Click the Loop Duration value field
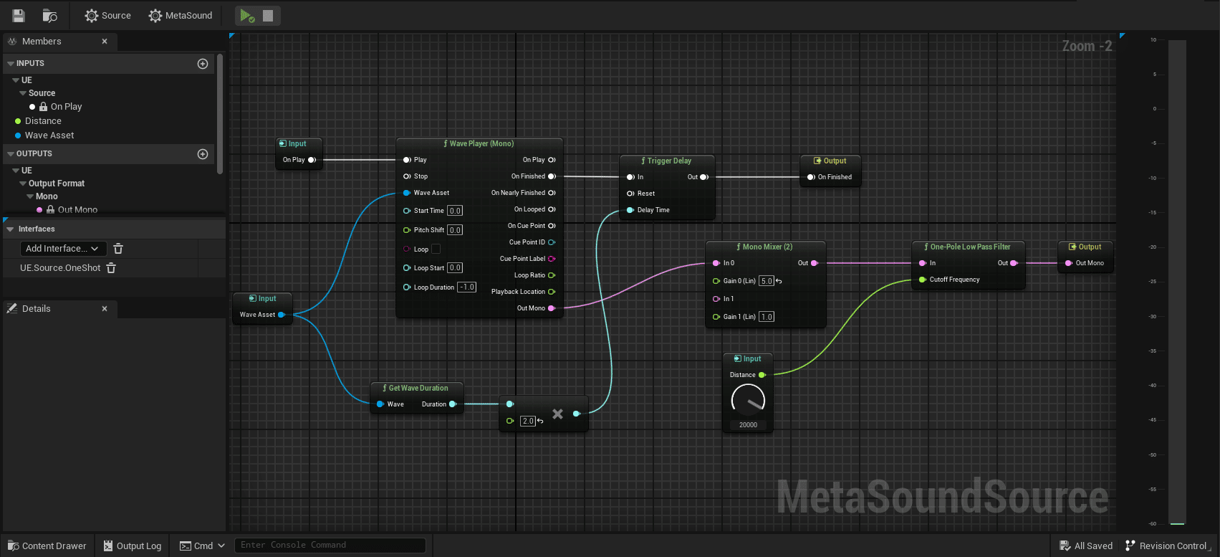Viewport: 1220px width, 557px height. tap(467, 287)
